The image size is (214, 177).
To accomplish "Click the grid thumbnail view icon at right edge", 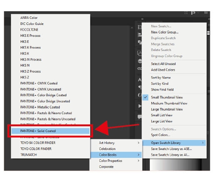I will point(208,33).
